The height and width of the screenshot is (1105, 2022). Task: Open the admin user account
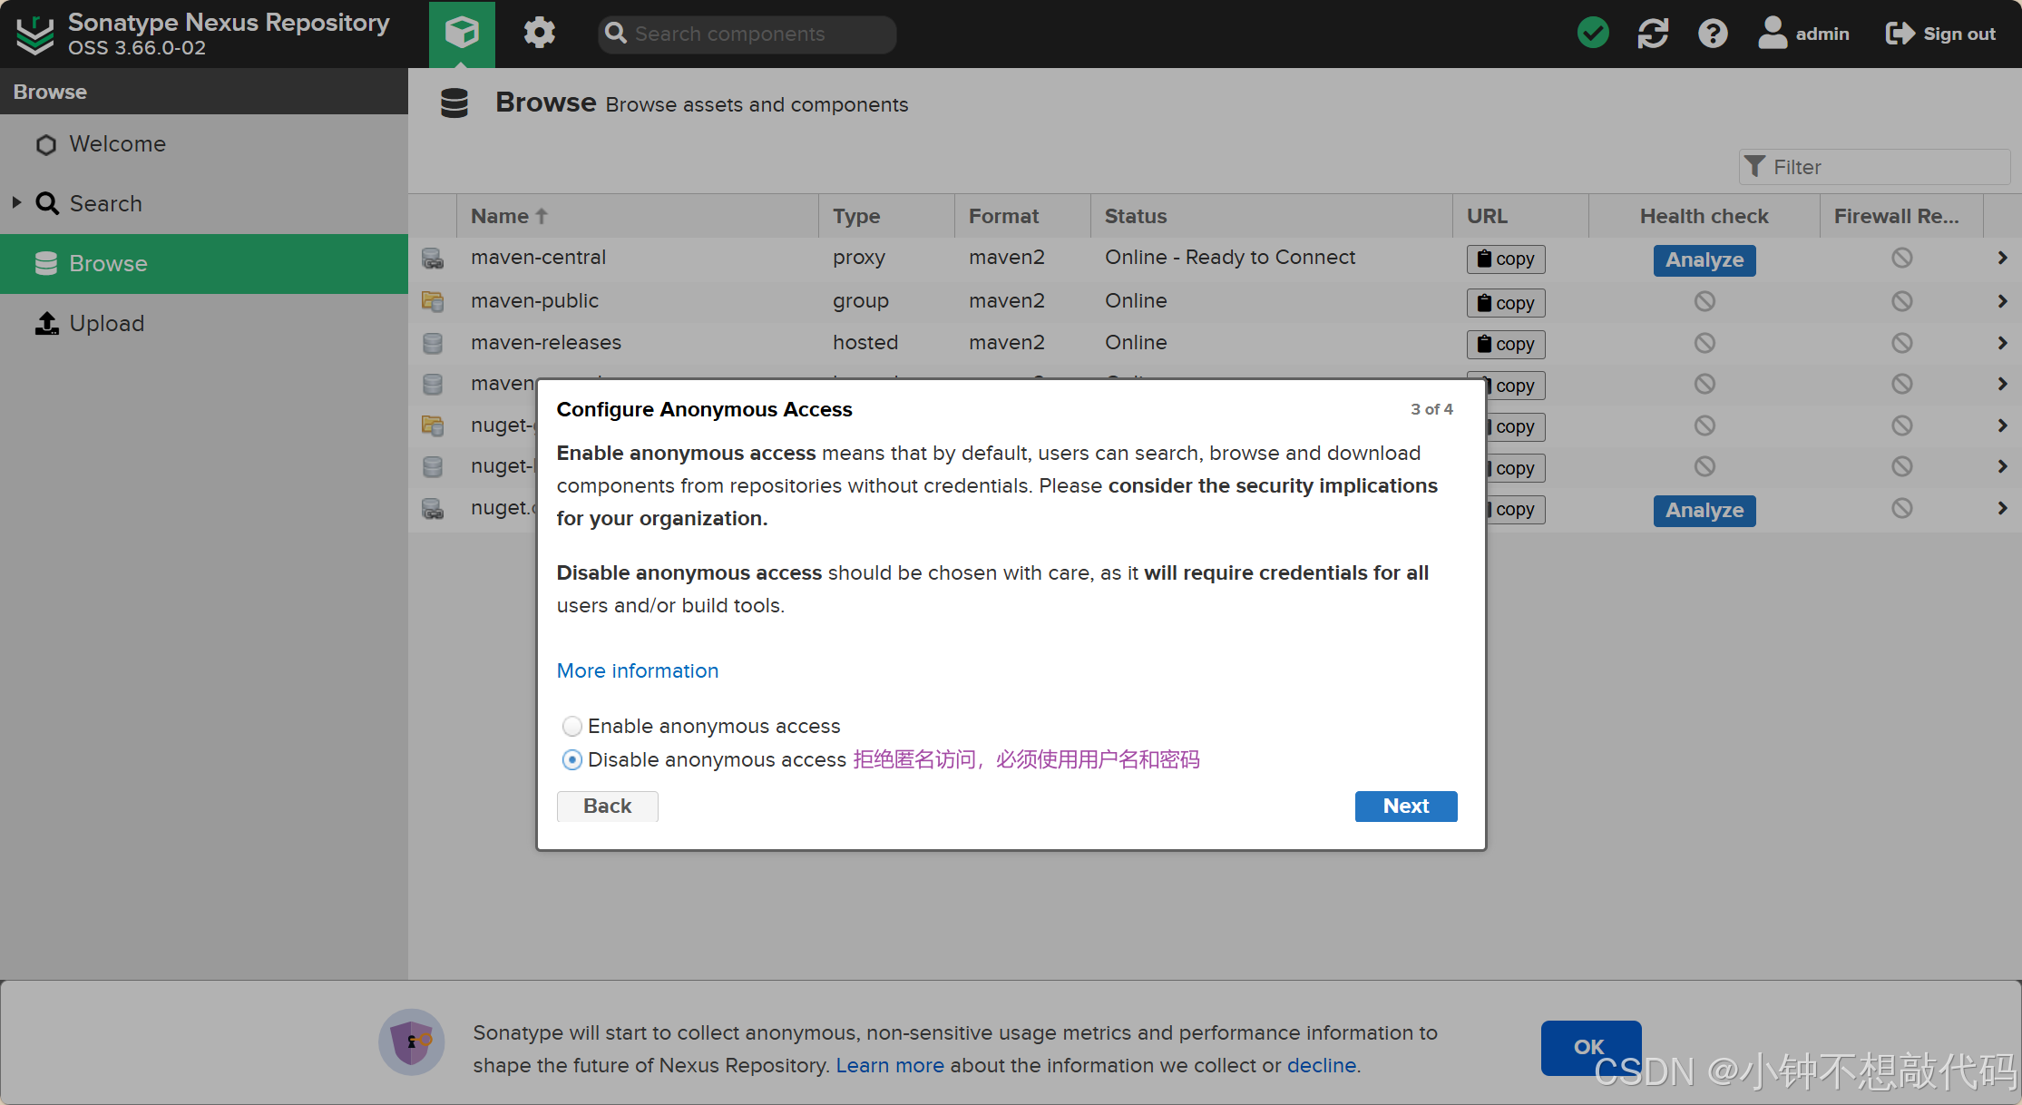(1803, 34)
